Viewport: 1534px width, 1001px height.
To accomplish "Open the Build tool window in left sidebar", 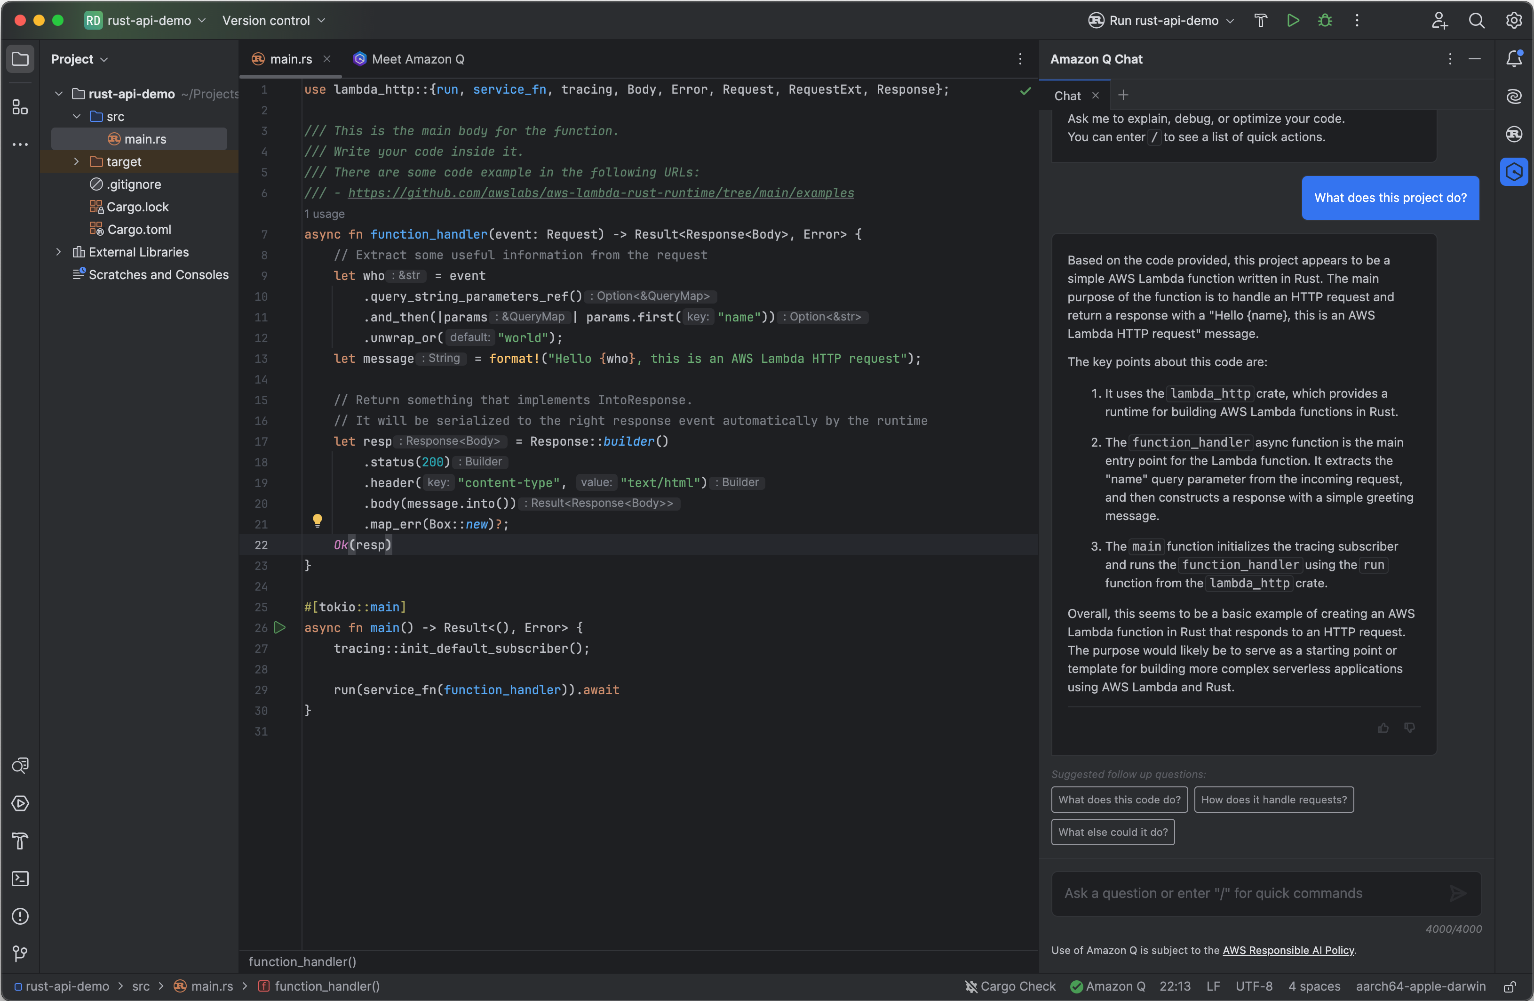I will (20, 841).
